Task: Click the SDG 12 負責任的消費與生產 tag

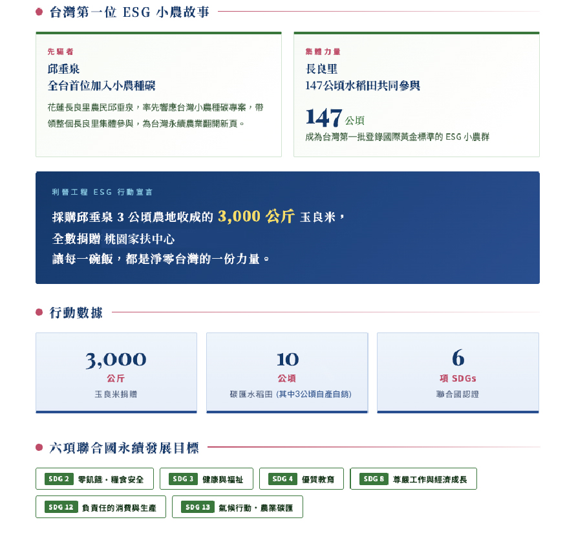Action: (x=100, y=507)
